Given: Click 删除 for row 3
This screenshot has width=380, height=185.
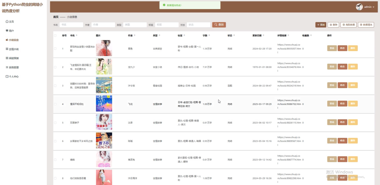Looking at the screenshot, I should pyautogui.click(x=353, y=85).
